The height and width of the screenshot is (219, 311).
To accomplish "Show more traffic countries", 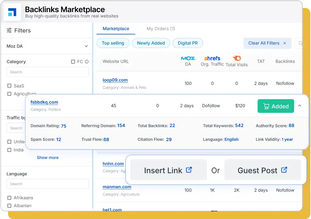I will pyautogui.click(x=48, y=157).
